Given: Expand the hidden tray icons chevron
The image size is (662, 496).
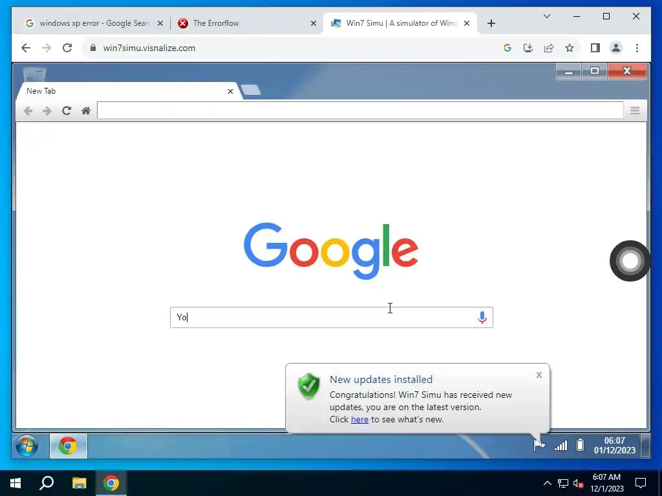Looking at the screenshot, I should click(547, 483).
